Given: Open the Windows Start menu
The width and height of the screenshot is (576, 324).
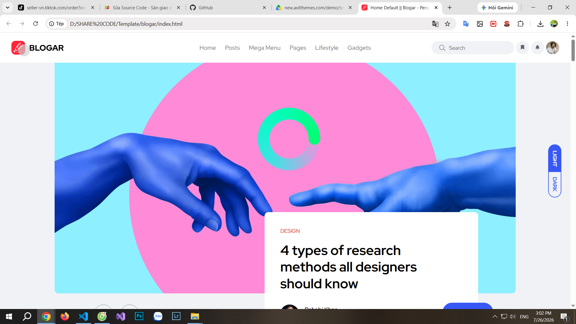Looking at the screenshot, I should [9, 316].
